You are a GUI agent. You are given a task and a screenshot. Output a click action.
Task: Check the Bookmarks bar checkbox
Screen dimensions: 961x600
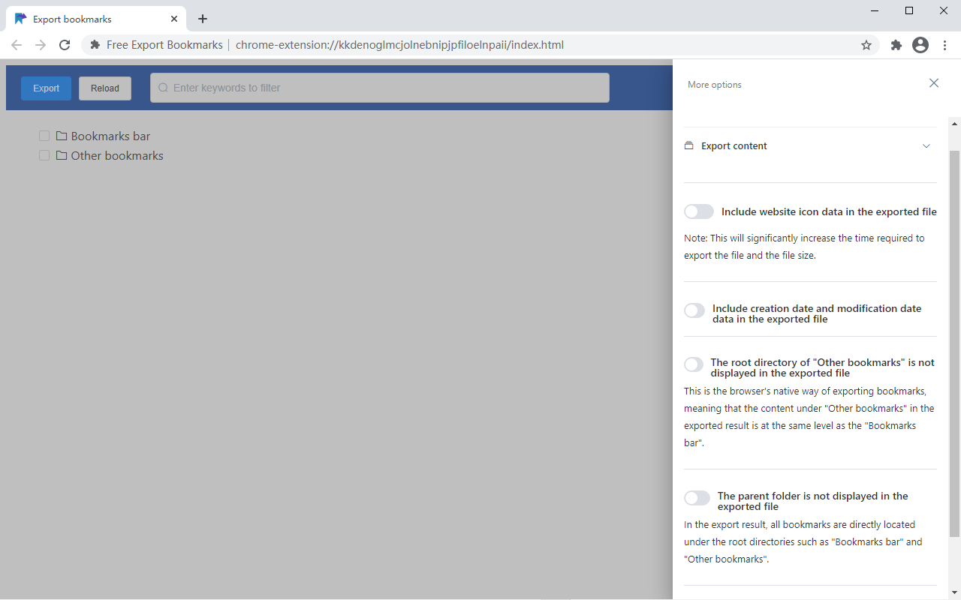[44, 135]
